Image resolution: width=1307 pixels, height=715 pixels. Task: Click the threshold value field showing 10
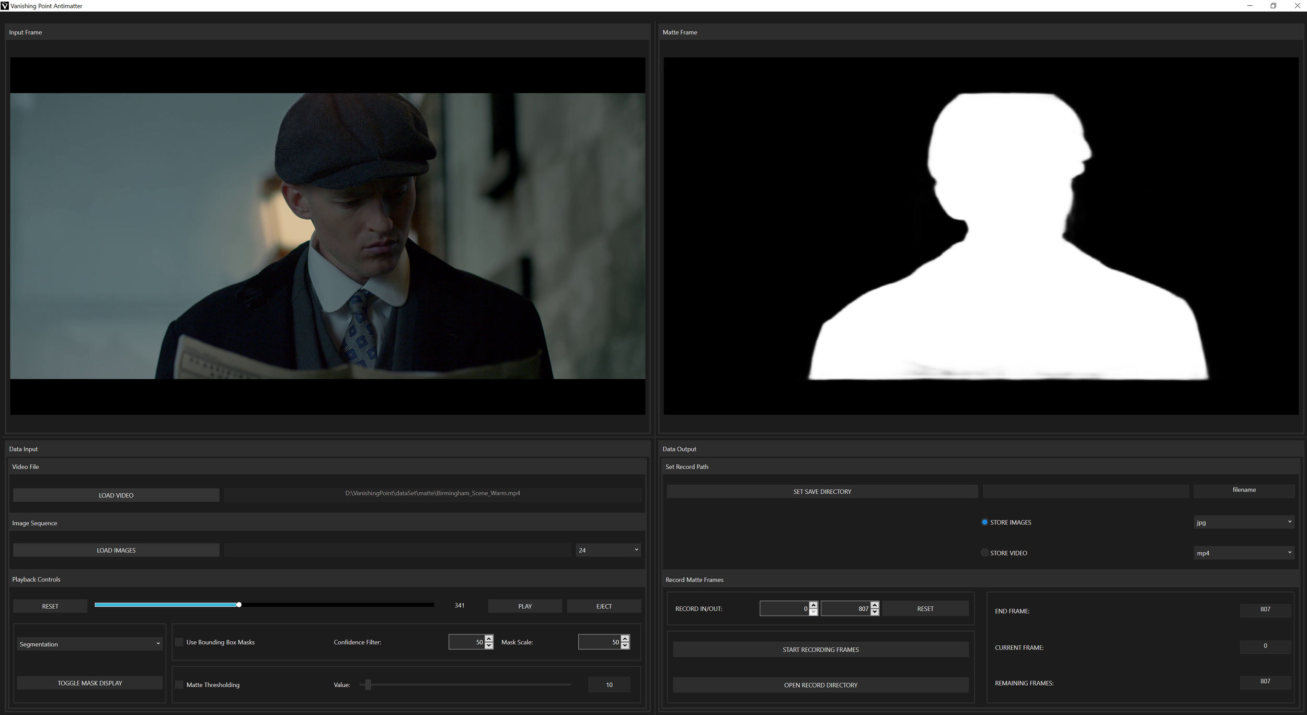point(609,685)
